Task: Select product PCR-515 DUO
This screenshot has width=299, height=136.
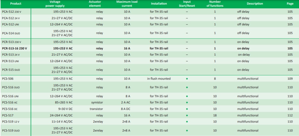Action: [11, 70]
